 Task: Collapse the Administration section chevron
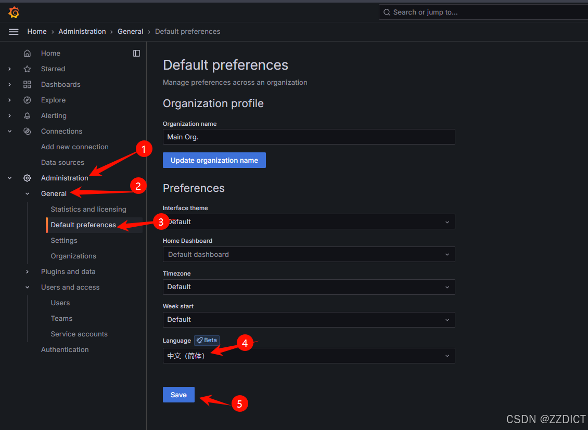point(10,178)
